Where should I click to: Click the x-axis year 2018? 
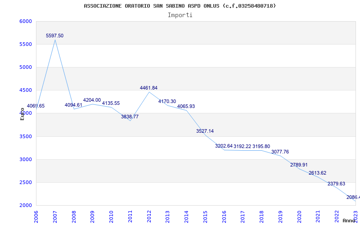[x=262, y=217]
